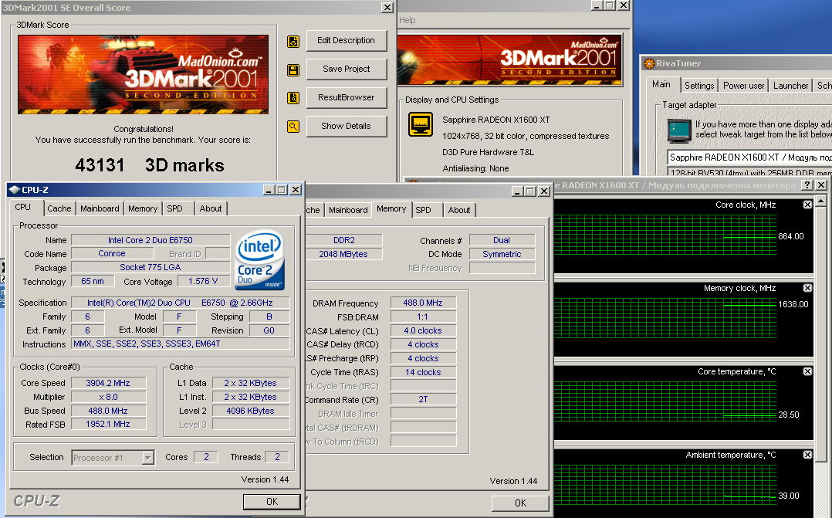Open the Power user tab in RivaTuner
Image resolution: width=832 pixels, height=518 pixels.
[x=743, y=86]
